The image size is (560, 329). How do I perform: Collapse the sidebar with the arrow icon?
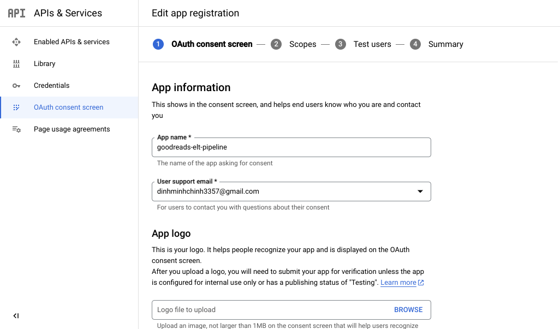click(x=16, y=316)
